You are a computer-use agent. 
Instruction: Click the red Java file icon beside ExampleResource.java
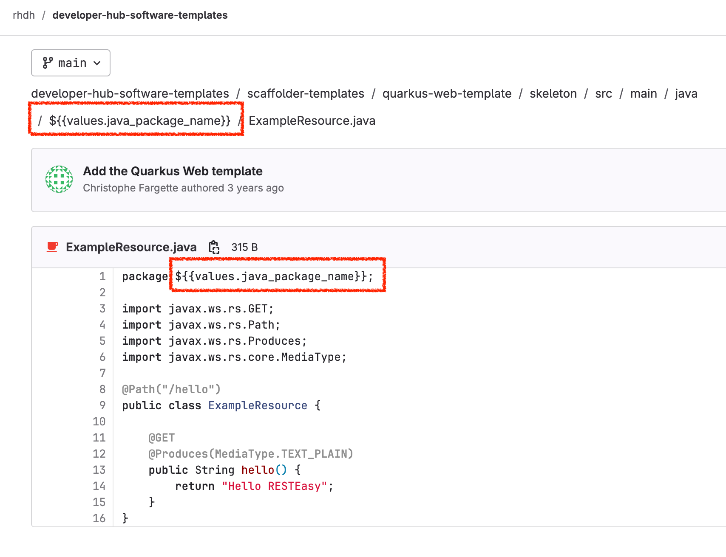pyautogui.click(x=52, y=247)
